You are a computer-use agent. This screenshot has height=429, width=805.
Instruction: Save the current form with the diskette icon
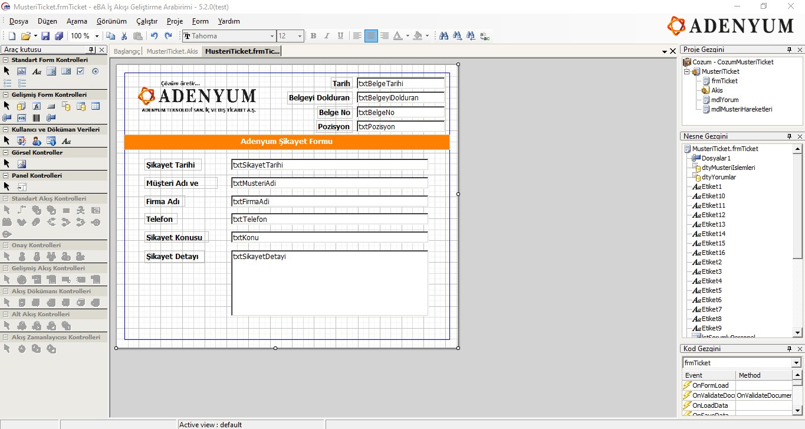pyautogui.click(x=45, y=36)
